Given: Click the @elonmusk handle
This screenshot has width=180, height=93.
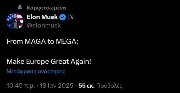Looking at the screenshot, I should (44, 26).
